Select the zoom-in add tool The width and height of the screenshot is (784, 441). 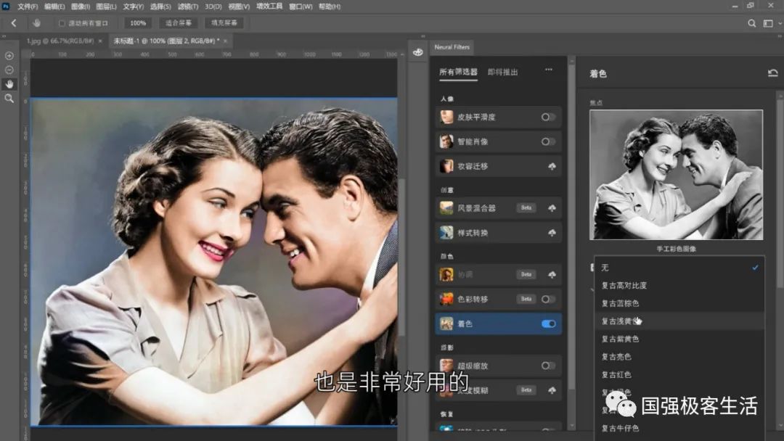tap(9, 56)
